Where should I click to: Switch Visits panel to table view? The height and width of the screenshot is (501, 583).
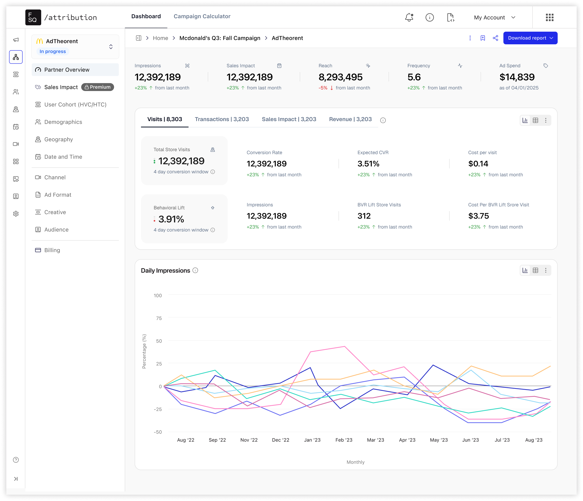click(535, 120)
